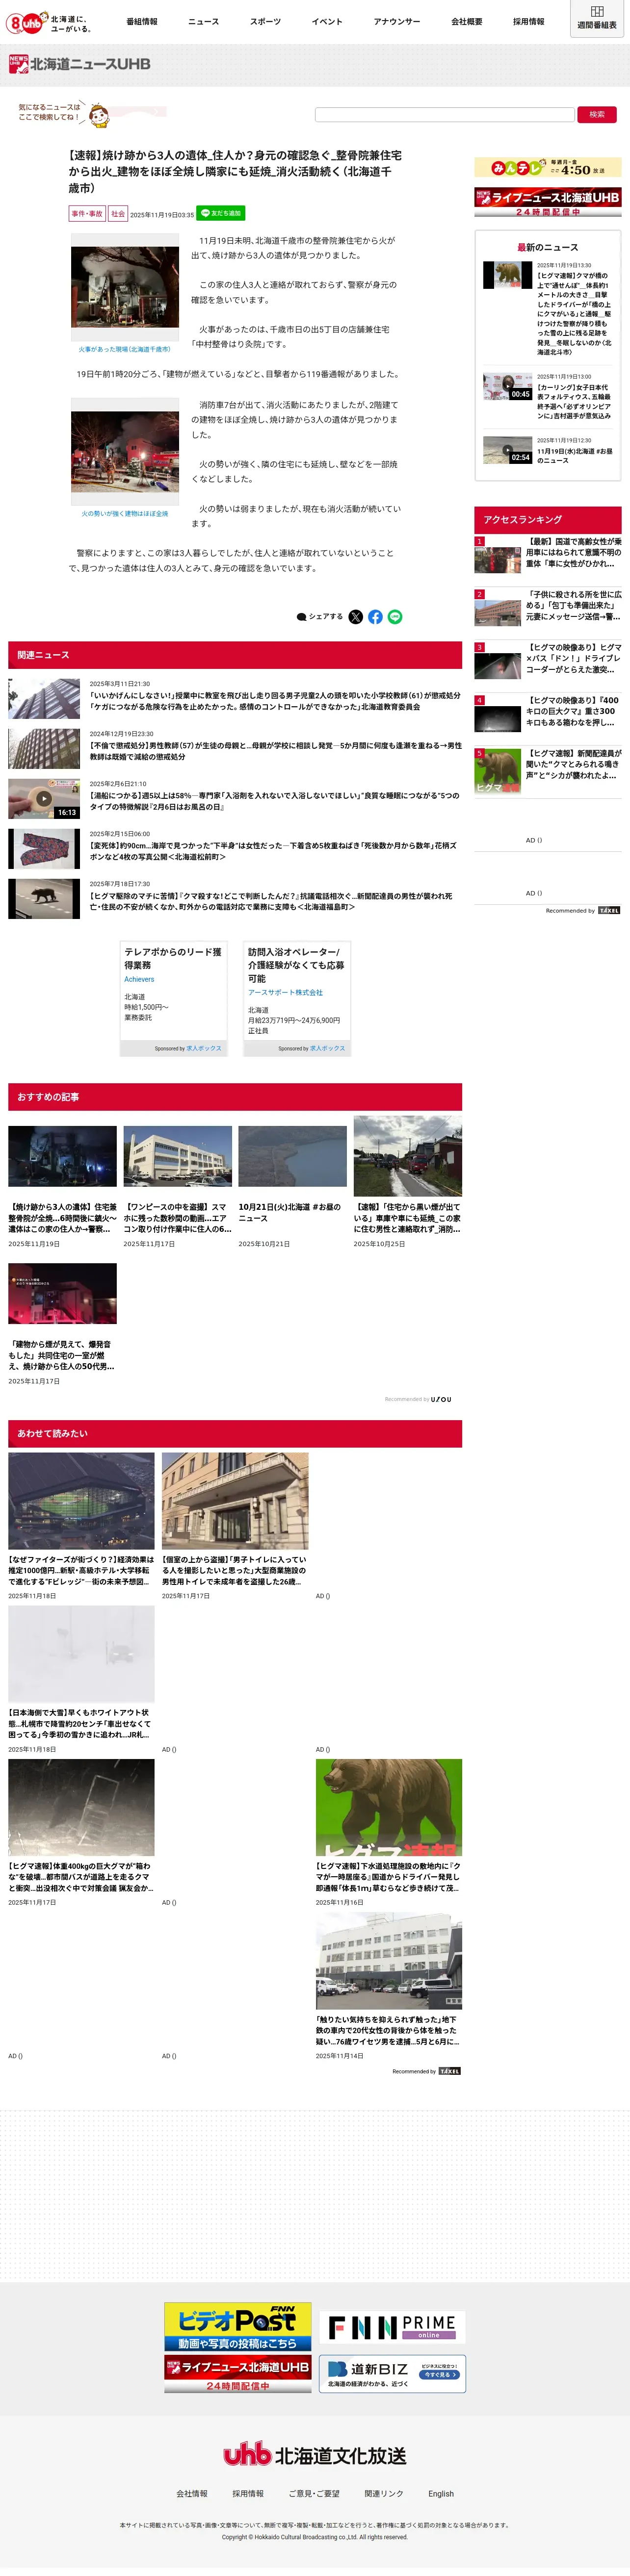630x2576 pixels.
Task: Click the シェアする speech bubble icon
Action: click(x=301, y=617)
